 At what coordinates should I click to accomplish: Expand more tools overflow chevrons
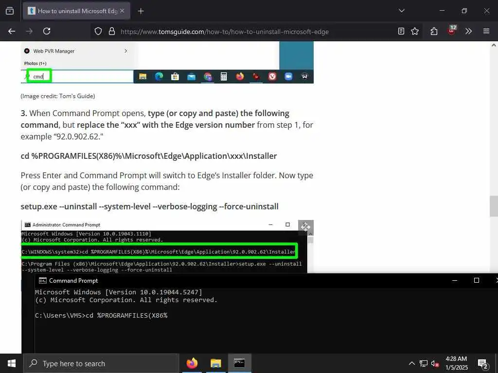click(468, 31)
